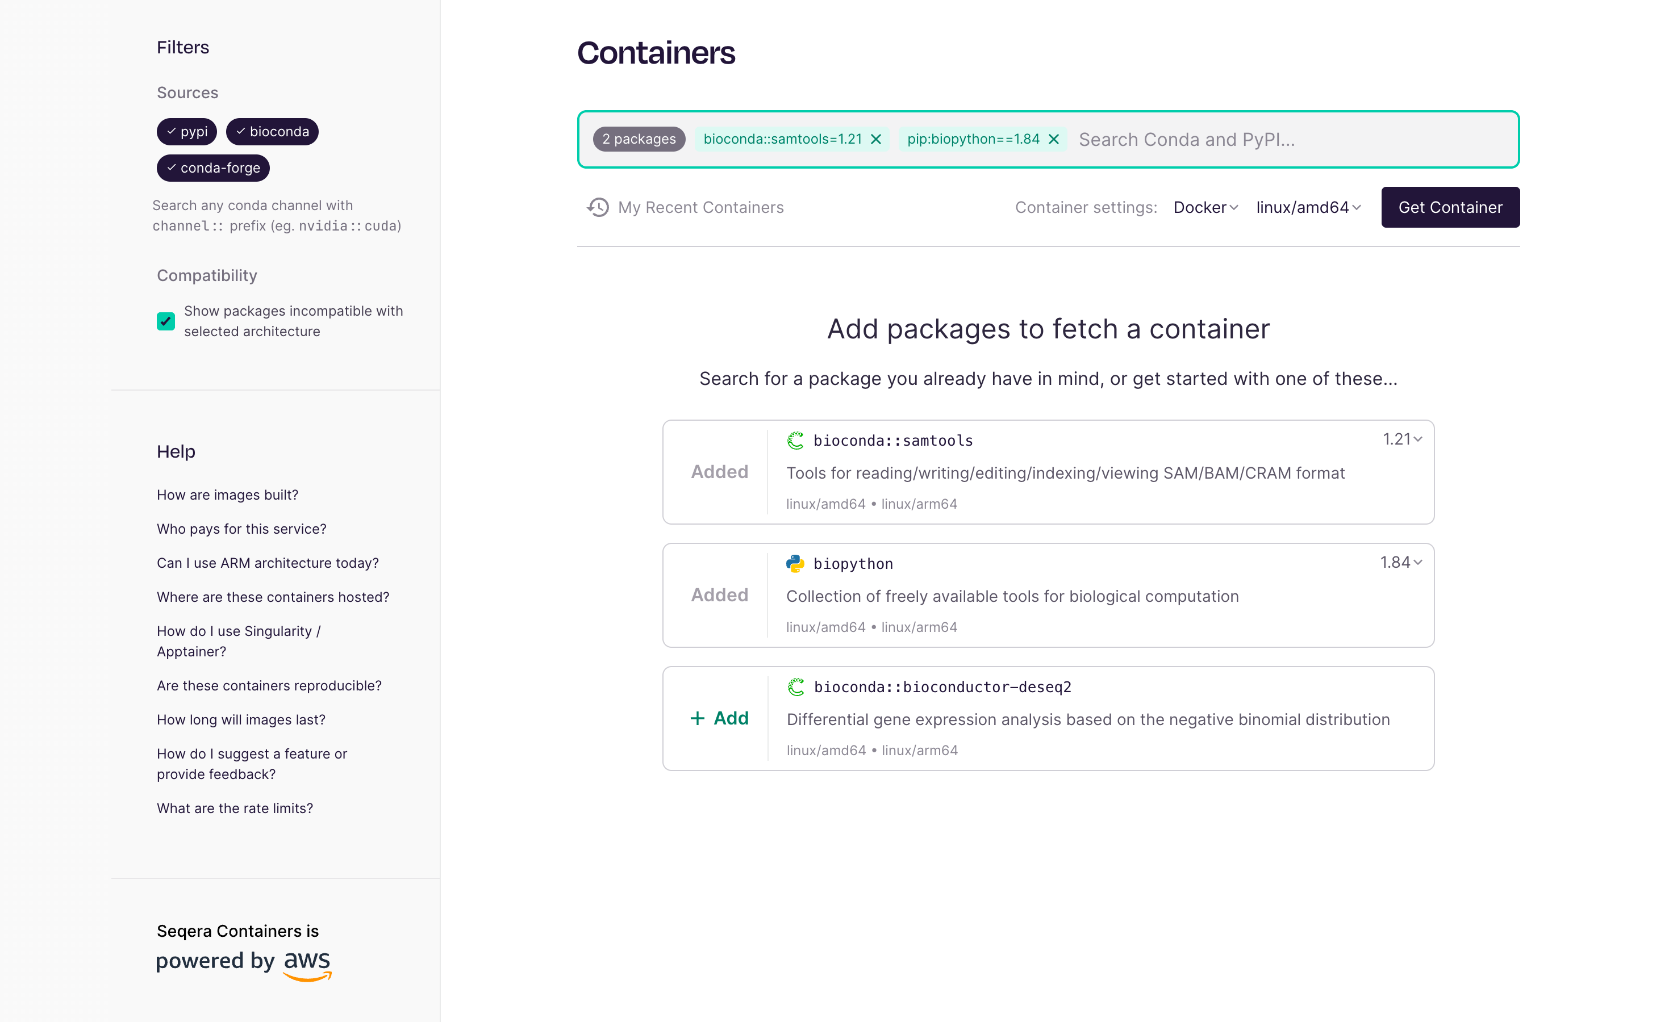
Task: Click the bioconda::bioconductor-deseq2 package name
Action: [942, 687]
